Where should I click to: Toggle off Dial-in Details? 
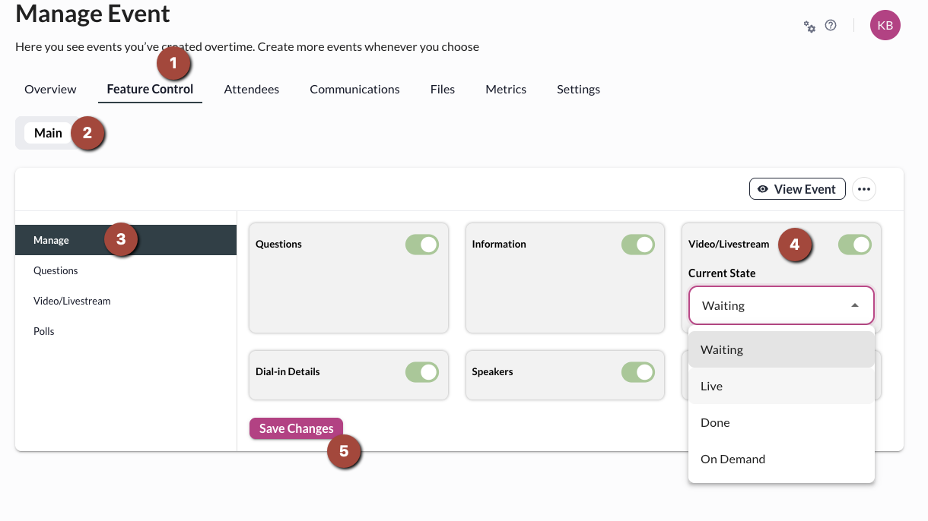(x=421, y=371)
